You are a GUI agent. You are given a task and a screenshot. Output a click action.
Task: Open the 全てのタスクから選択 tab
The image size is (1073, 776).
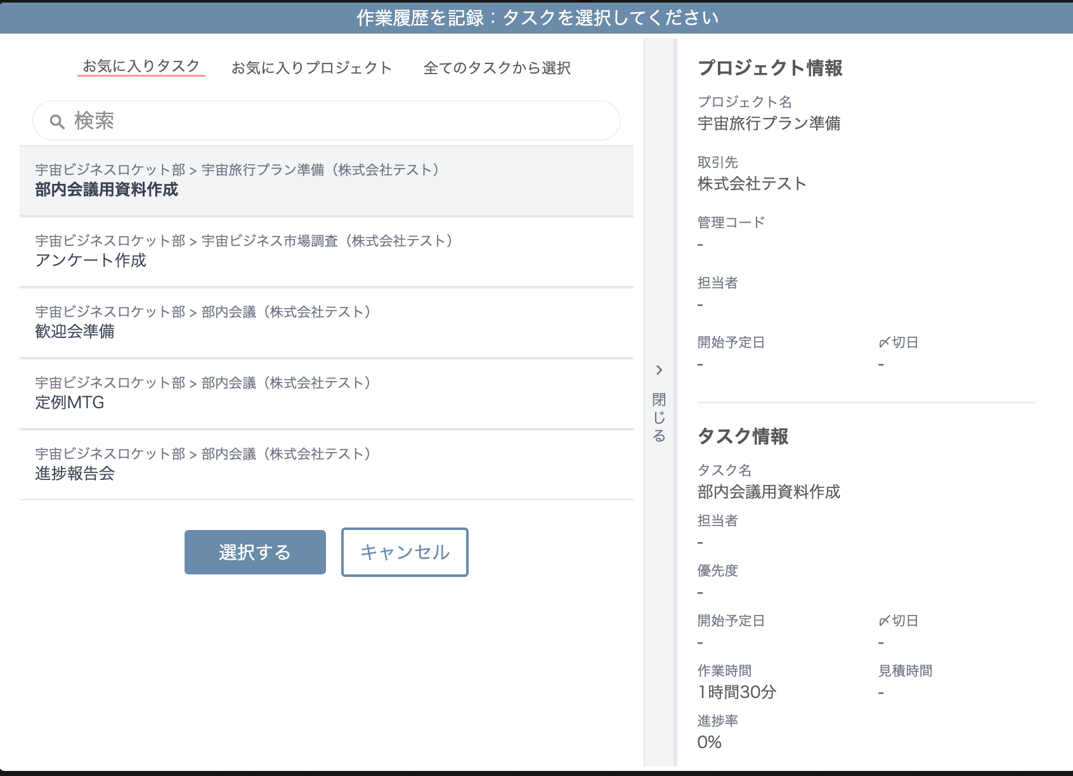pos(498,68)
